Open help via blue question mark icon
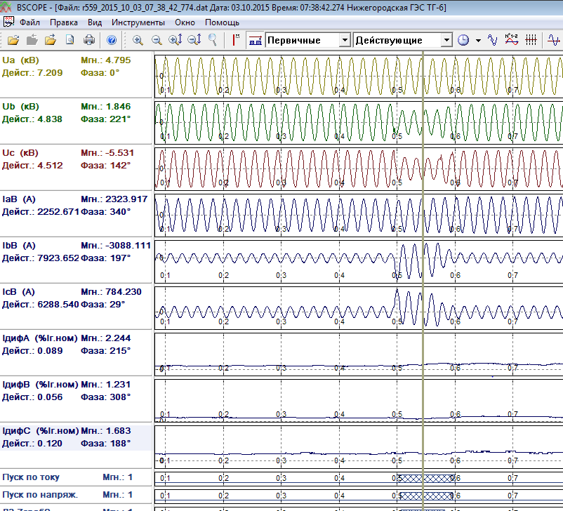Image resolution: width=563 pixels, height=511 pixels. pyautogui.click(x=112, y=40)
